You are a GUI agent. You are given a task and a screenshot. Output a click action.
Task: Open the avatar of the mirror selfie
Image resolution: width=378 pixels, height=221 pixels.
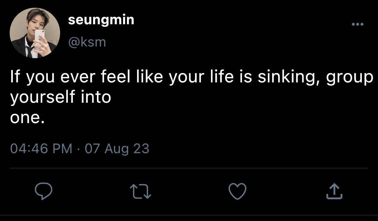[35, 34]
